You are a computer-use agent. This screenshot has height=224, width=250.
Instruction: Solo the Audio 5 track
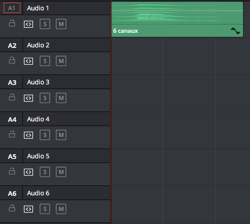(45, 172)
